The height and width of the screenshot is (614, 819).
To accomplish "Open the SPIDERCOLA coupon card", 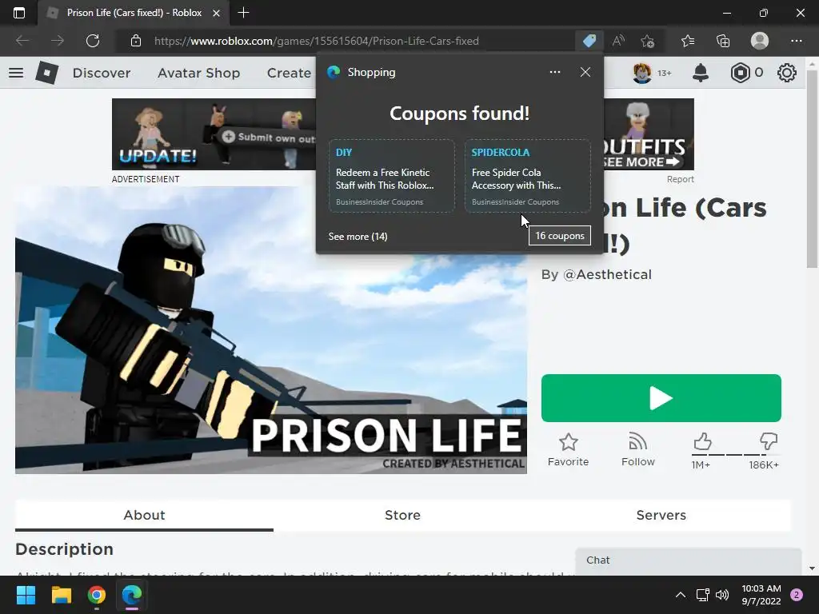I will 528,175.
